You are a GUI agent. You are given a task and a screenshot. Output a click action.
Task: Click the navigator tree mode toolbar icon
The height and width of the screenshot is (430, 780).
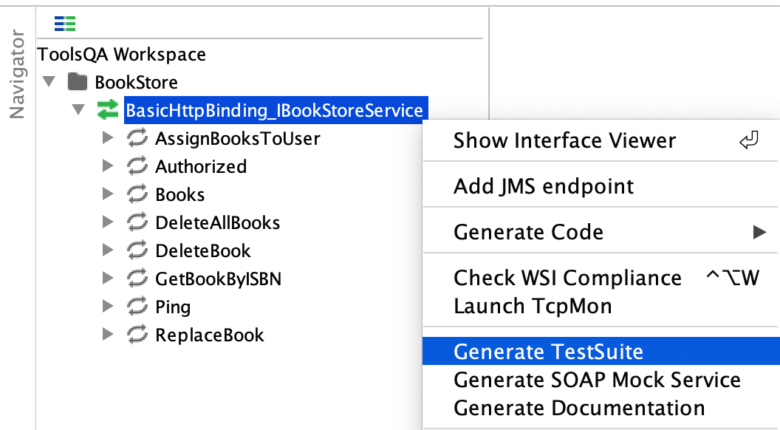[65, 24]
